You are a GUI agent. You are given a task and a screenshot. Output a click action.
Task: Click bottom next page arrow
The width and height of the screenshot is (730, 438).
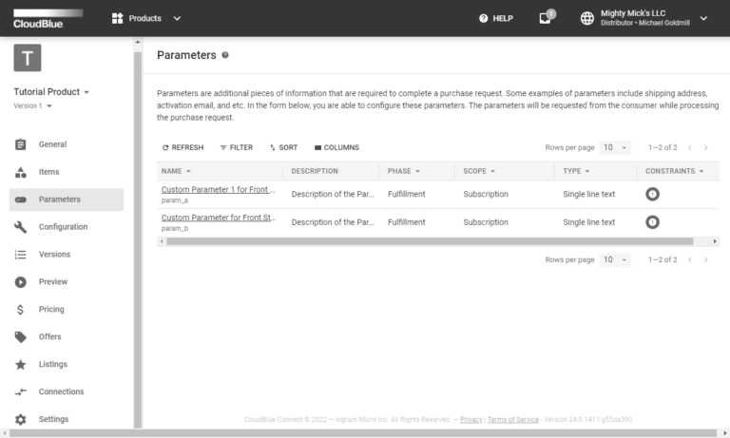(706, 259)
